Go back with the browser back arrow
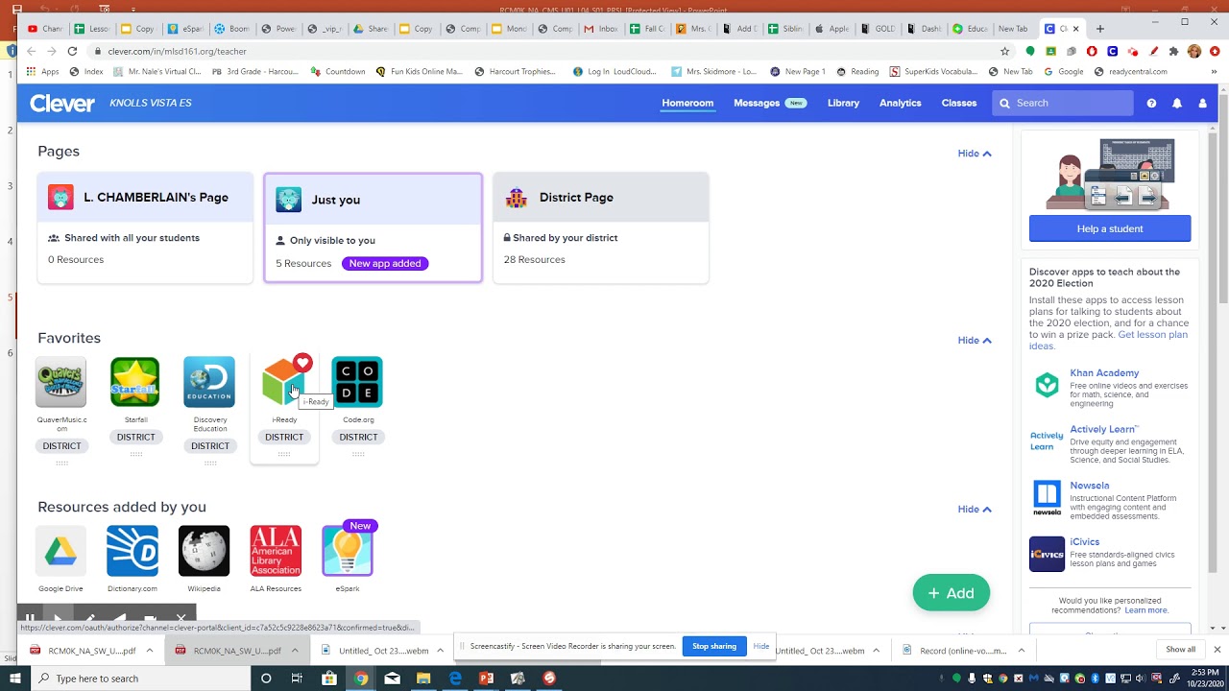 tap(31, 51)
